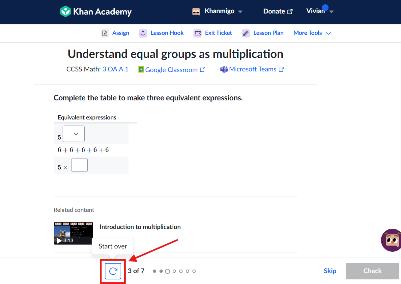The width and height of the screenshot is (401, 284).
Task: Expand the Khanmigo dropdown arrow
Action: 240,12
